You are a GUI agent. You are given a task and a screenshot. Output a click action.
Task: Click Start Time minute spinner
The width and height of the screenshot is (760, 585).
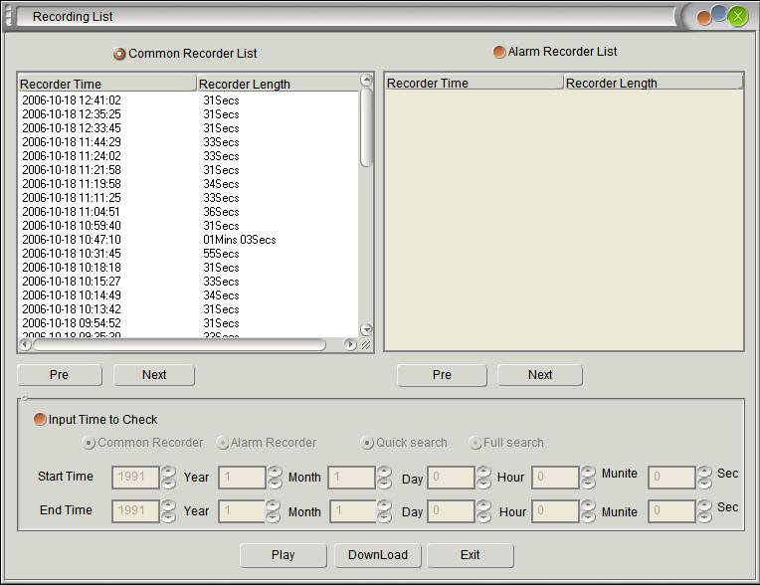coord(589,478)
